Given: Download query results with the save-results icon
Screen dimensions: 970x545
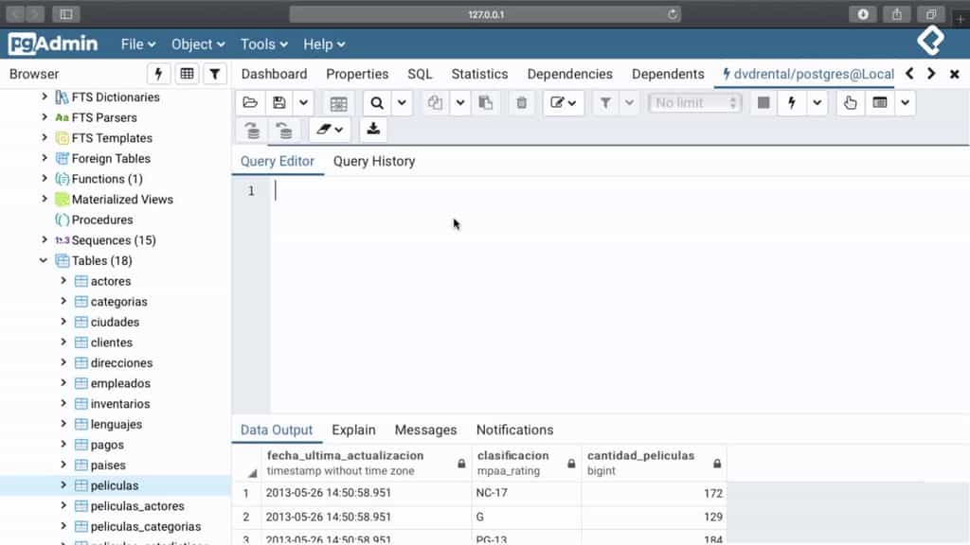Looking at the screenshot, I should point(372,130).
